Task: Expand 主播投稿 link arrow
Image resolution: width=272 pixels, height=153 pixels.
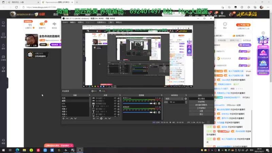Action: pos(223,36)
